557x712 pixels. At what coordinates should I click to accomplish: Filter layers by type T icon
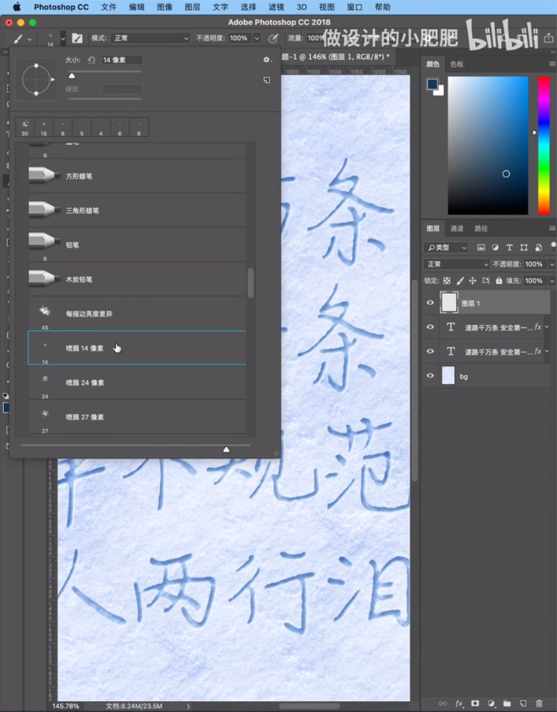pos(510,247)
